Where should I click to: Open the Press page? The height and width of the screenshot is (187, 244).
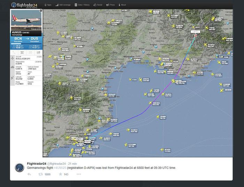[x=111, y=5]
